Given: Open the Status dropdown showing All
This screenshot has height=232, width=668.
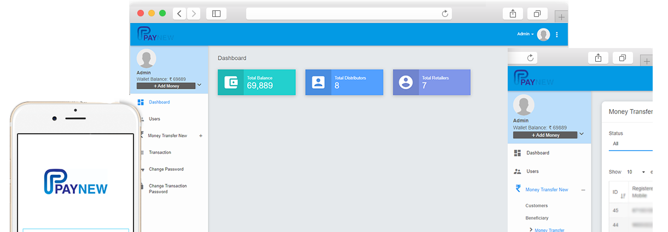Looking at the screenshot, I should [630, 144].
